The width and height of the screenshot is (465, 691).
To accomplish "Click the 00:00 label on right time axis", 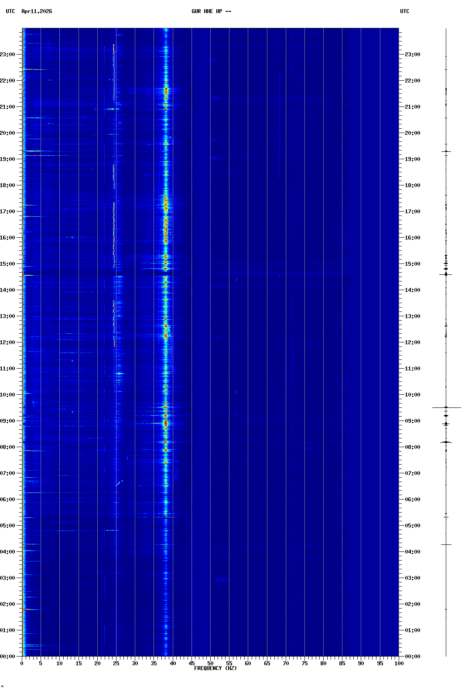I will point(412,657).
